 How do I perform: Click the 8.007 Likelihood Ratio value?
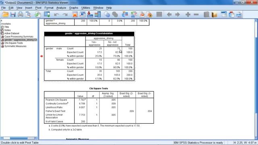(x=82, y=108)
